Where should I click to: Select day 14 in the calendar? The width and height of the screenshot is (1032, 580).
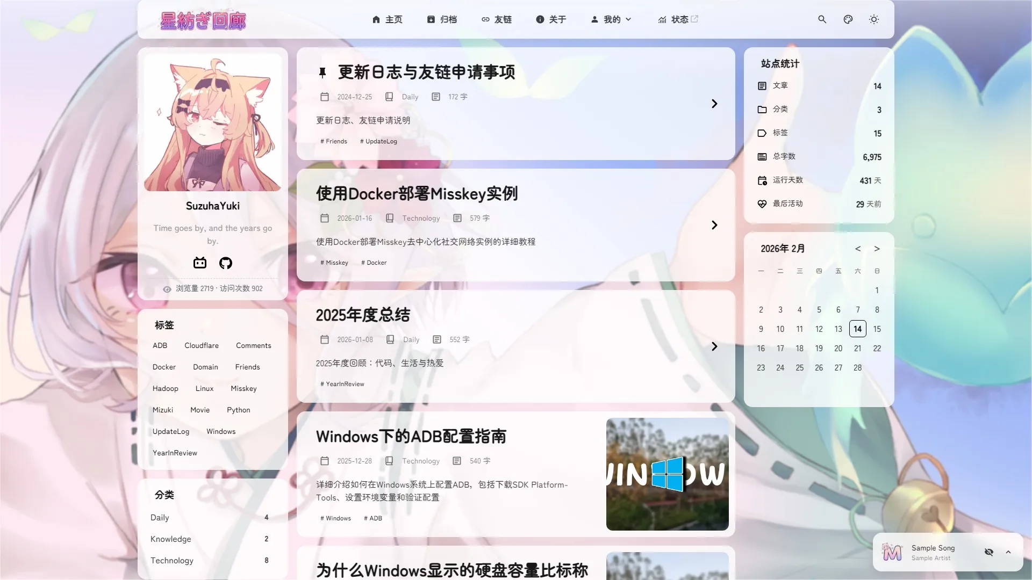pyautogui.click(x=858, y=329)
